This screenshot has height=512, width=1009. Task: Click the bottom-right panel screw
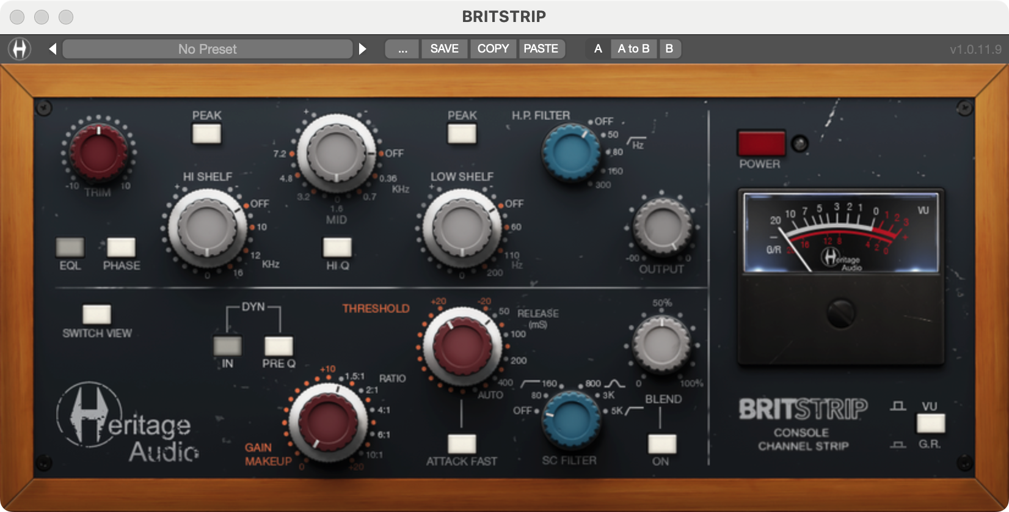pos(964,463)
